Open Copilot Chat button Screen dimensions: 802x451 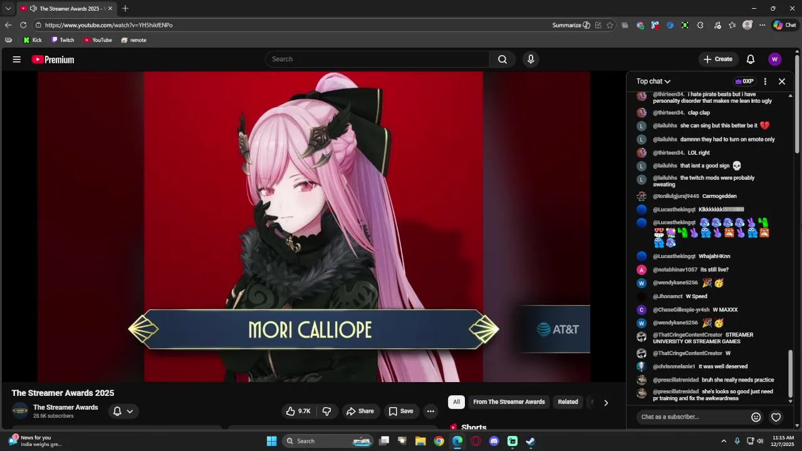[x=784, y=25]
